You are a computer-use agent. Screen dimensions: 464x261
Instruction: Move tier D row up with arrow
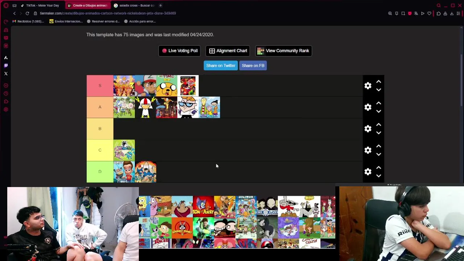pyautogui.click(x=378, y=167)
